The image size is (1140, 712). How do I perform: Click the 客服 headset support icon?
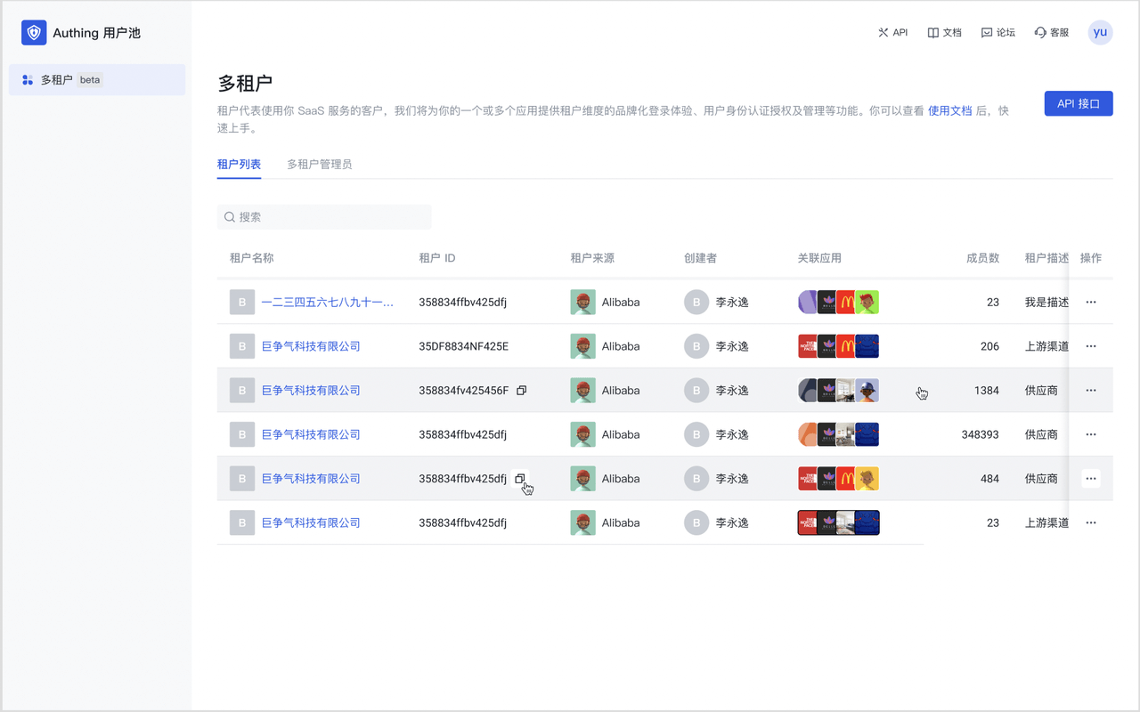coord(1040,33)
